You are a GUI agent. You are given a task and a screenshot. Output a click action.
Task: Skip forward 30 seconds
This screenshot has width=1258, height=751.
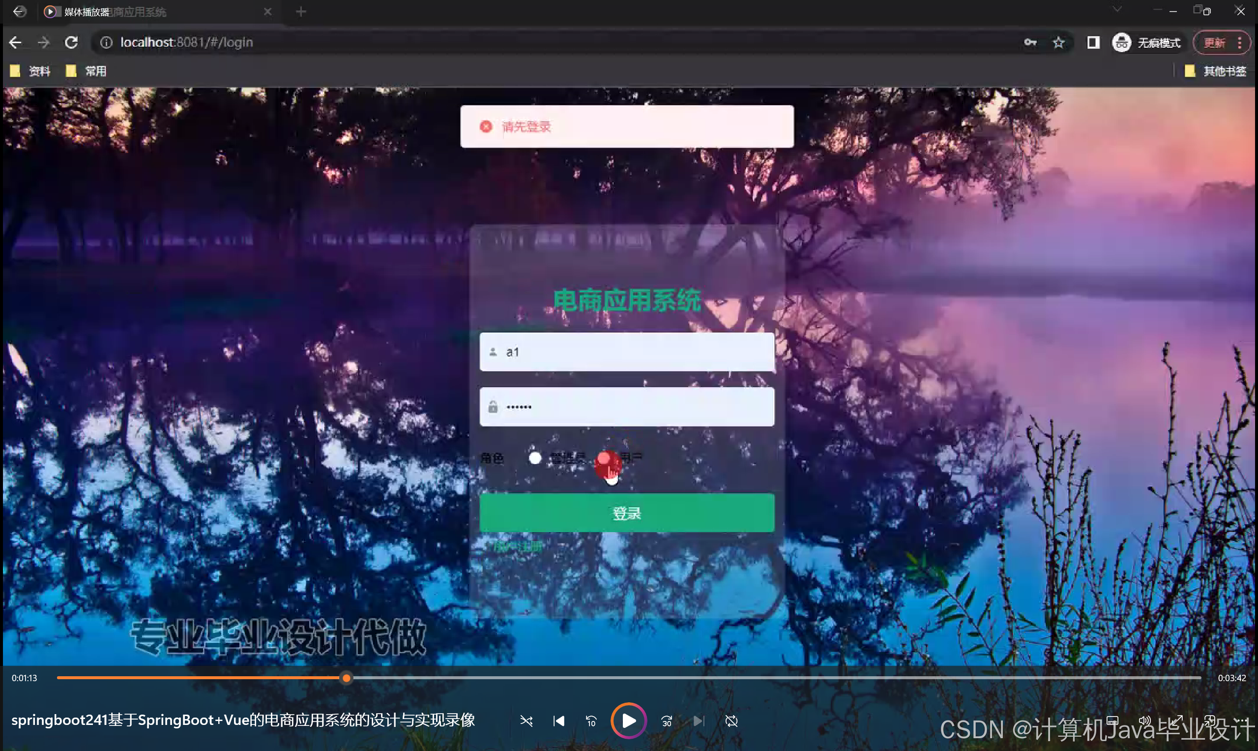tap(667, 721)
